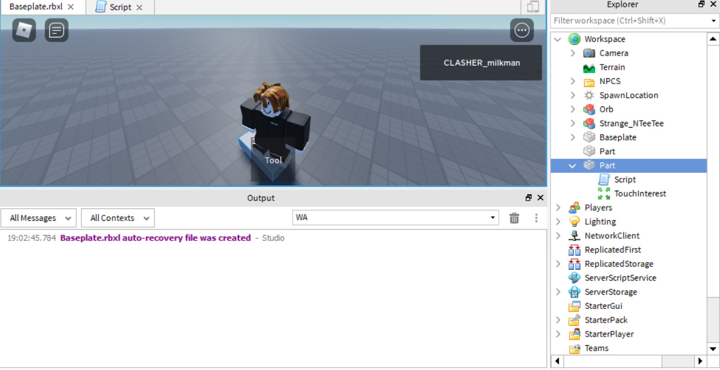
Task: Switch to the Script tab
Action: click(120, 7)
